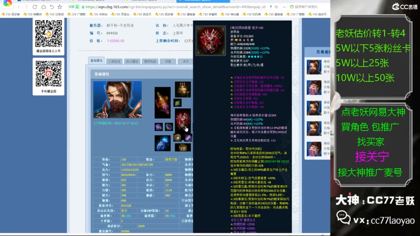Open bookmark "150 自在天"

pyautogui.click(x=142, y=14)
